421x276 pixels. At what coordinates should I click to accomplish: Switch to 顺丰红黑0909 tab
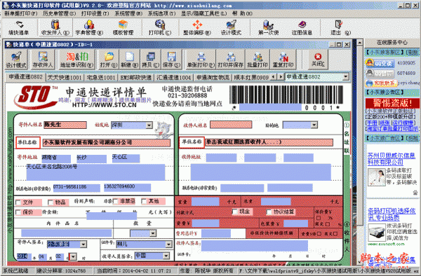point(251,78)
